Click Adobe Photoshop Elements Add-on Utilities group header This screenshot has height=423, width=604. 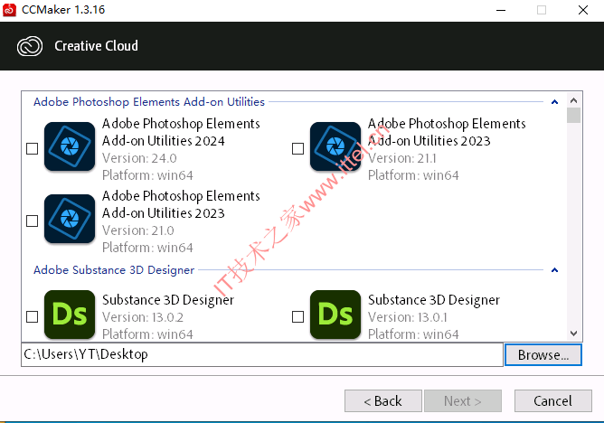[x=149, y=102]
